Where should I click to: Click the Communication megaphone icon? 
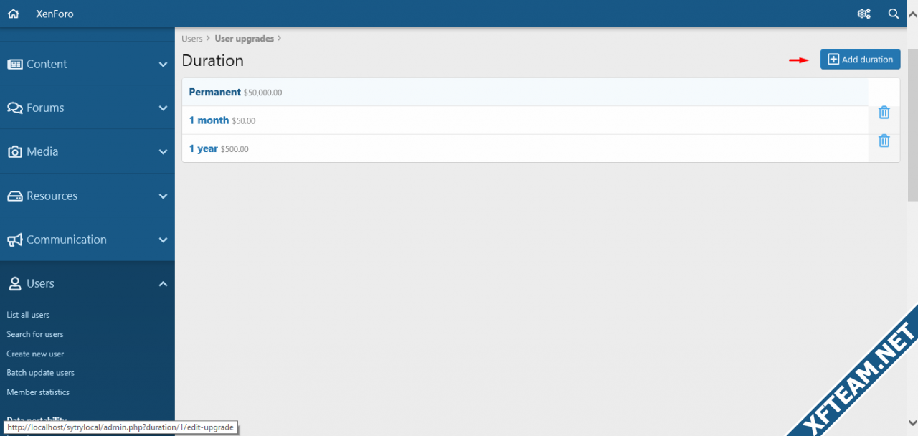pyautogui.click(x=15, y=240)
